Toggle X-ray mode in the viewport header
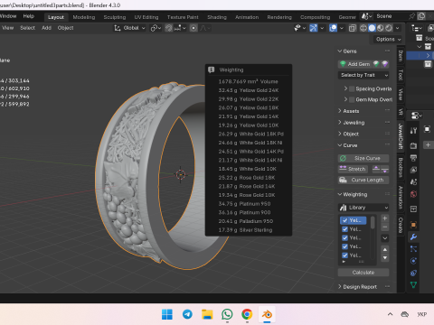The width and height of the screenshot is (434, 325). (352, 28)
